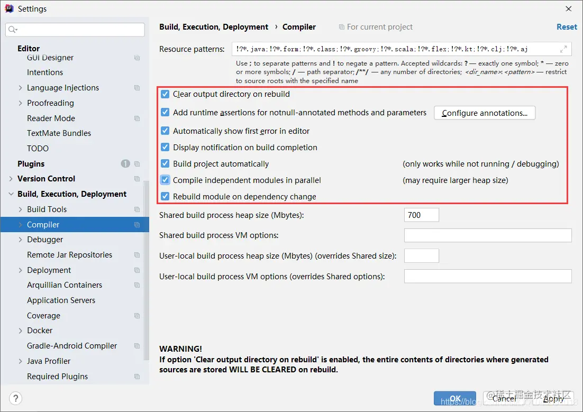The image size is (583, 412).
Task: Toggle Display notification on build completion
Action: pyautogui.click(x=165, y=147)
